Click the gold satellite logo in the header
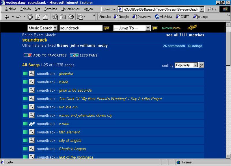 (192, 27)
